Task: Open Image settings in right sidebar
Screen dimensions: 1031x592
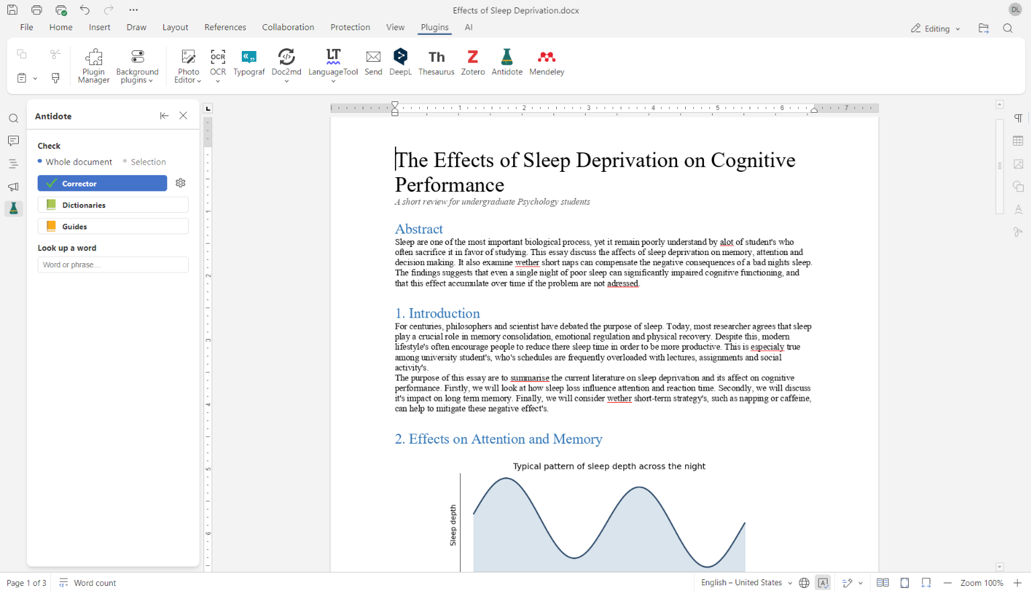Action: [1018, 164]
